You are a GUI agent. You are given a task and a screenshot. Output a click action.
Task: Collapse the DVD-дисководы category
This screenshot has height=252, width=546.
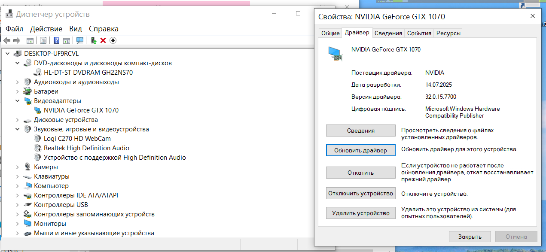coord(17,63)
